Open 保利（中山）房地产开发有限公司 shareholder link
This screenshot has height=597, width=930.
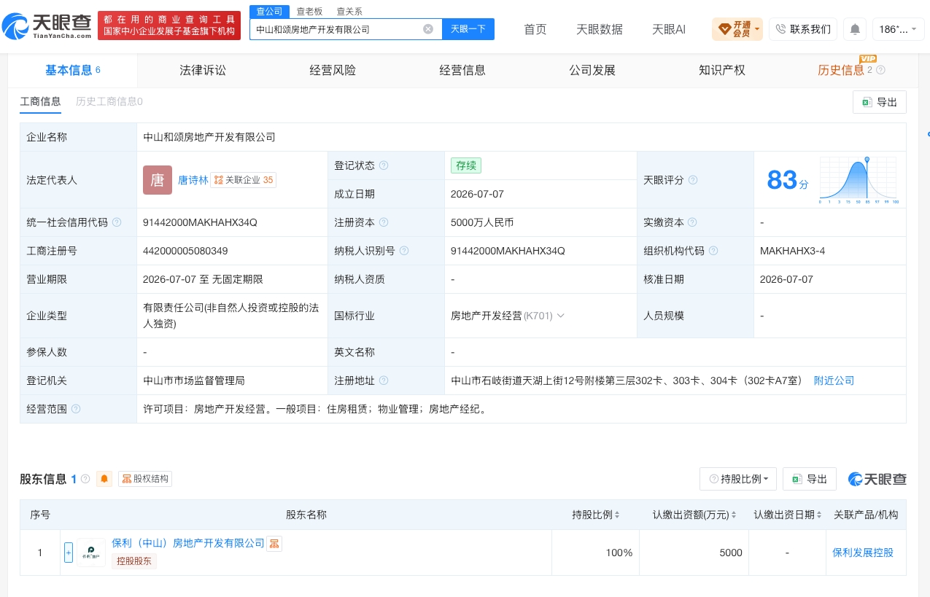(x=188, y=543)
